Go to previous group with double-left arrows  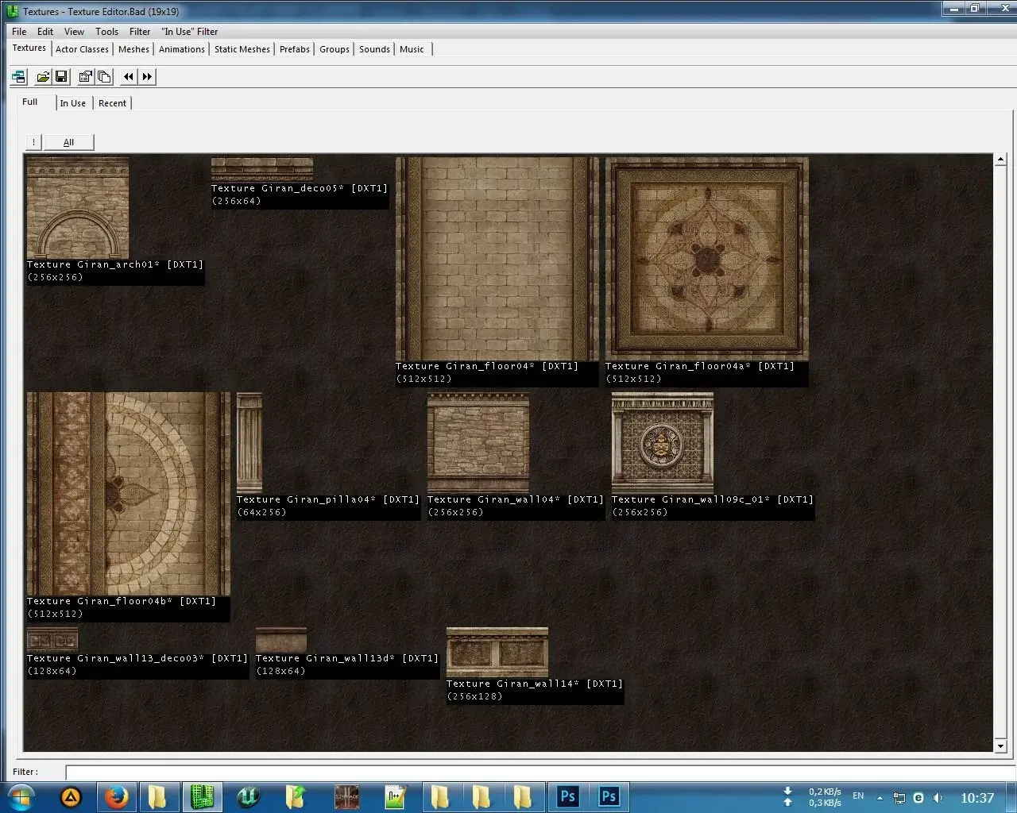(128, 77)
